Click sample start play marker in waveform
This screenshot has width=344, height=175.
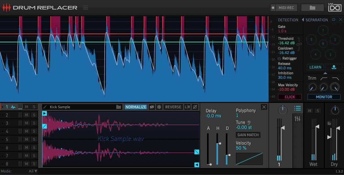45,113
